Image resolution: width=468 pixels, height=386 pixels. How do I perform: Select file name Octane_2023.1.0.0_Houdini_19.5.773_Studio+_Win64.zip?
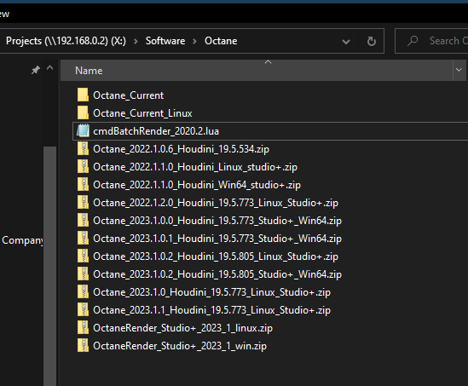pos(217,221)
